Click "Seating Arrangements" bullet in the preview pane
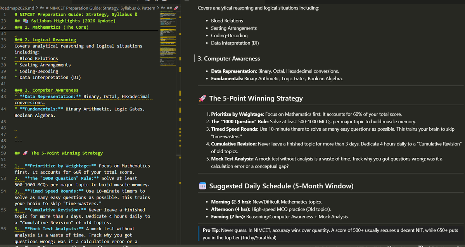Viewport: 465px width, 247px height. 234,28
